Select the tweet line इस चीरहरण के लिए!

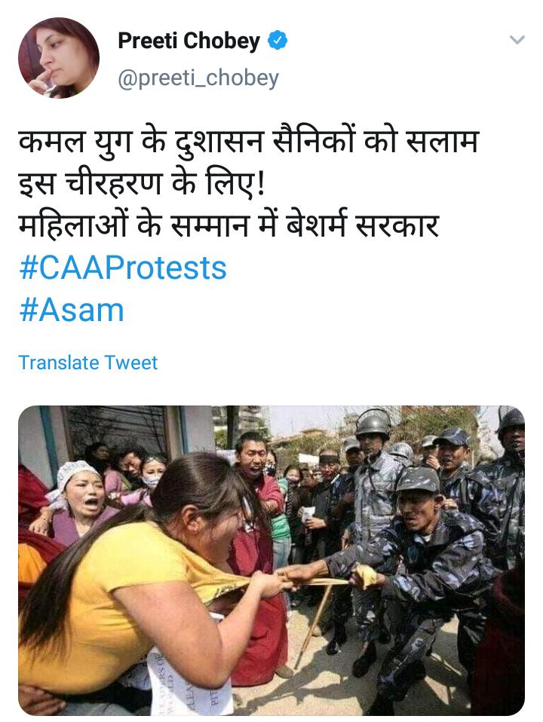coord(142,184)
